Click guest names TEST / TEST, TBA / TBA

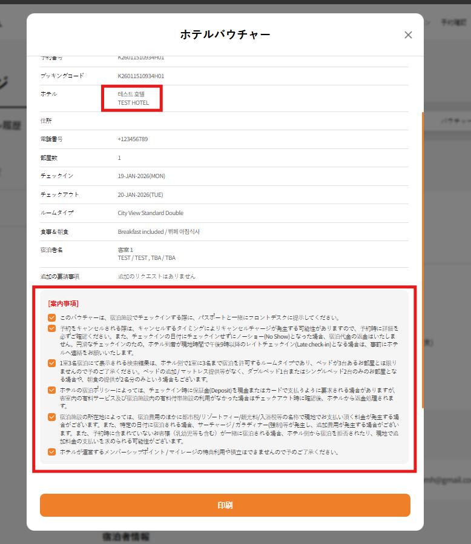[147, 258]
